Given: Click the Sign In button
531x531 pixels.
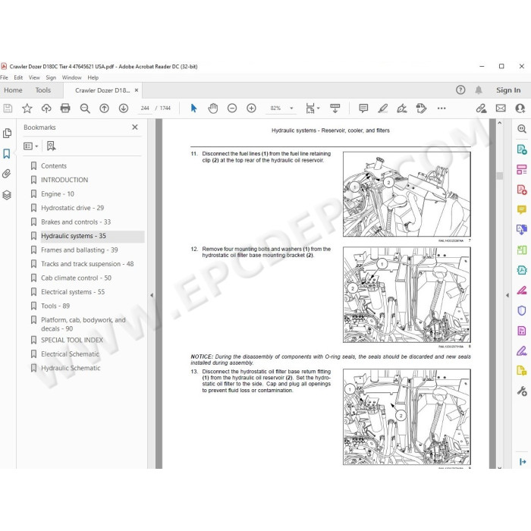Looking at the screenshot, I should [x=508, y=90].
